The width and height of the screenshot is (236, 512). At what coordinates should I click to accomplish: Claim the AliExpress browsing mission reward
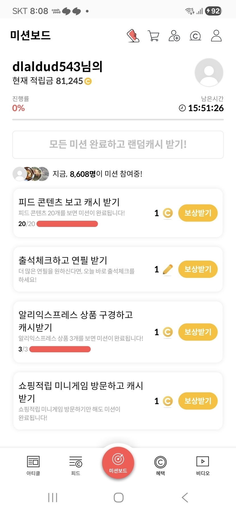pos(198,332)
